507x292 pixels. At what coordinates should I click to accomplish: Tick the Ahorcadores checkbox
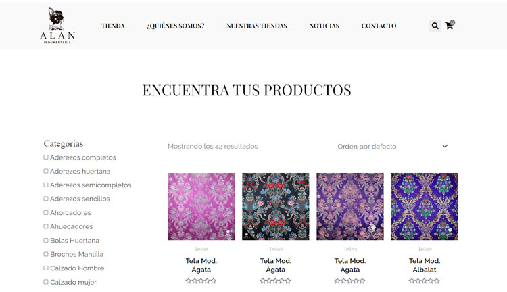[x=46, y=212]
